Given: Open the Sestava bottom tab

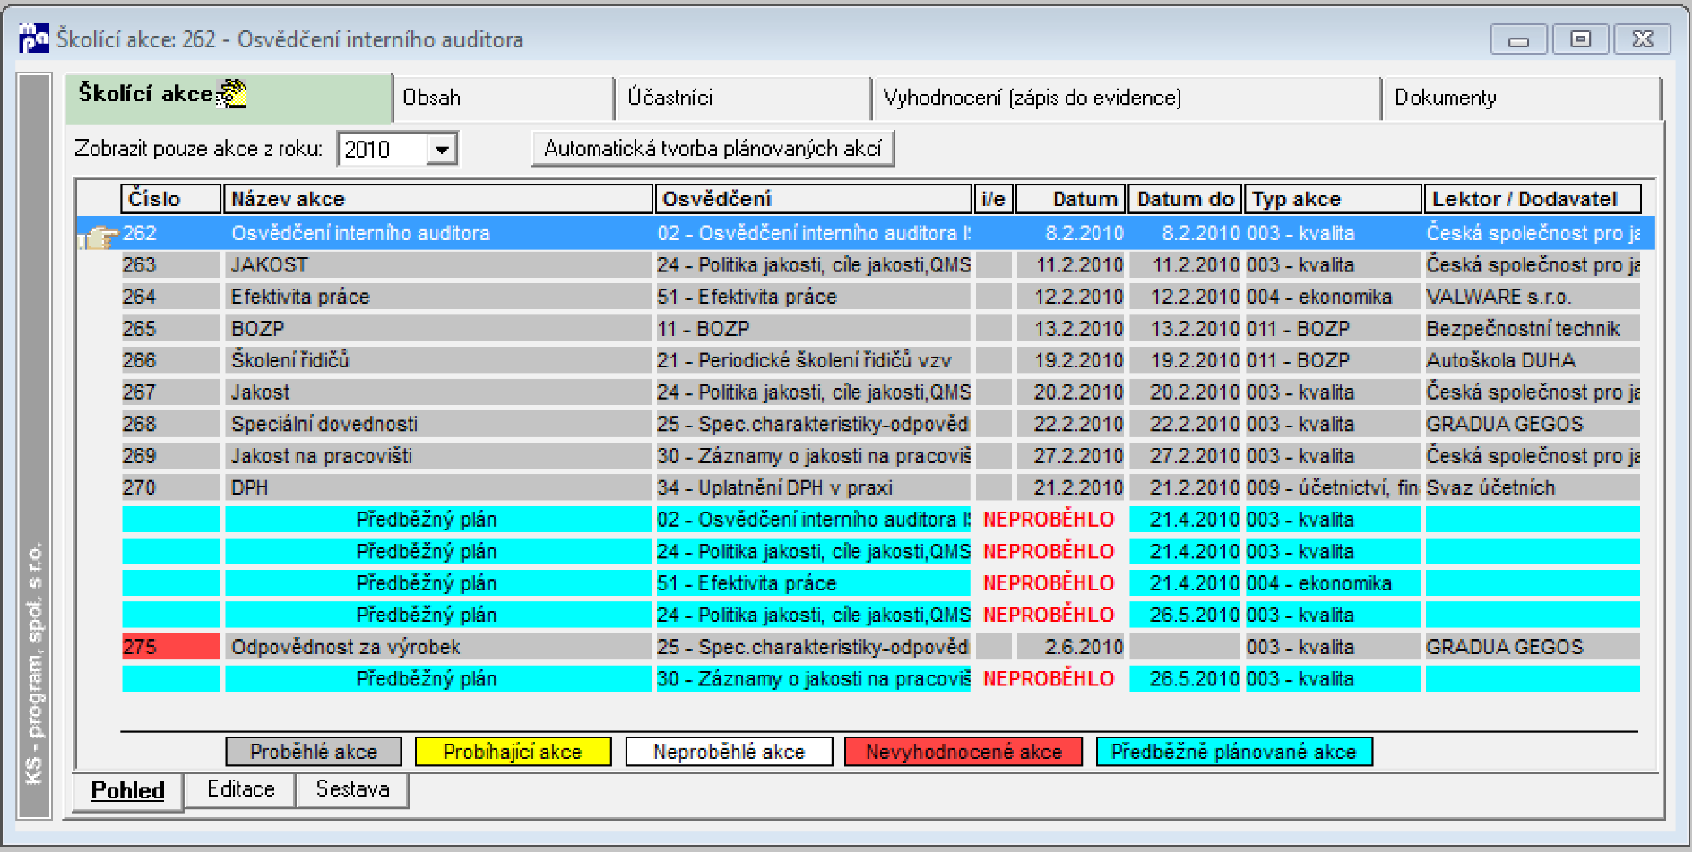Looking at the screenshot, I should (352, 789).
